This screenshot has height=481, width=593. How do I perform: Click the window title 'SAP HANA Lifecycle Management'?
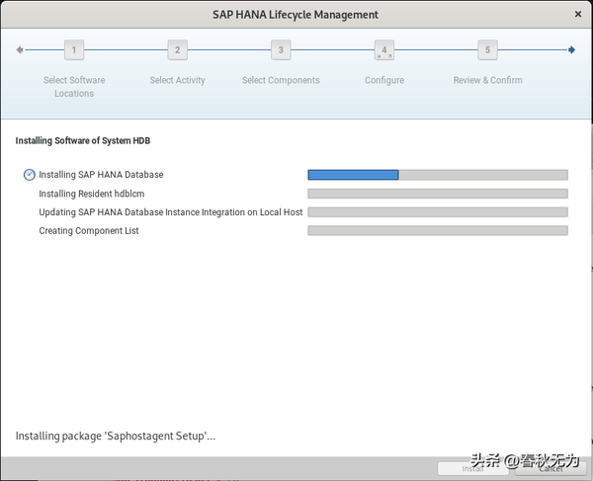pyautogui.click(x=295, y=15)
